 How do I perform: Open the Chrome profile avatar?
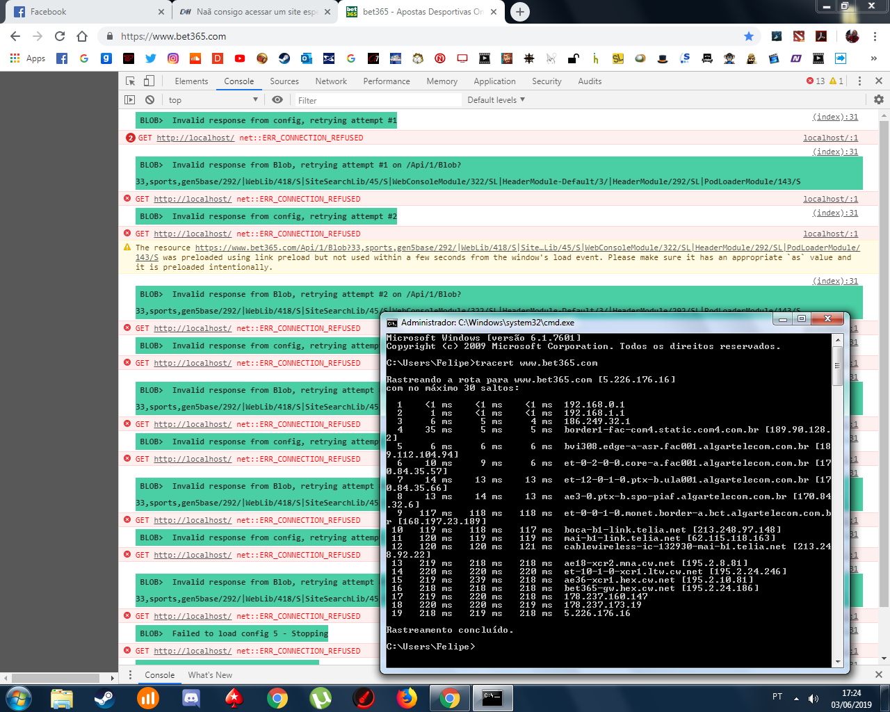pos(852,36)
